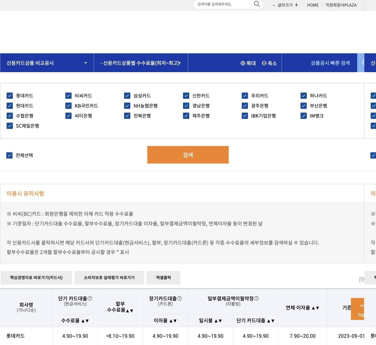Open 신용카드상품별 수수료율 dropdown
376x345 pixels.
coord(141,63)
